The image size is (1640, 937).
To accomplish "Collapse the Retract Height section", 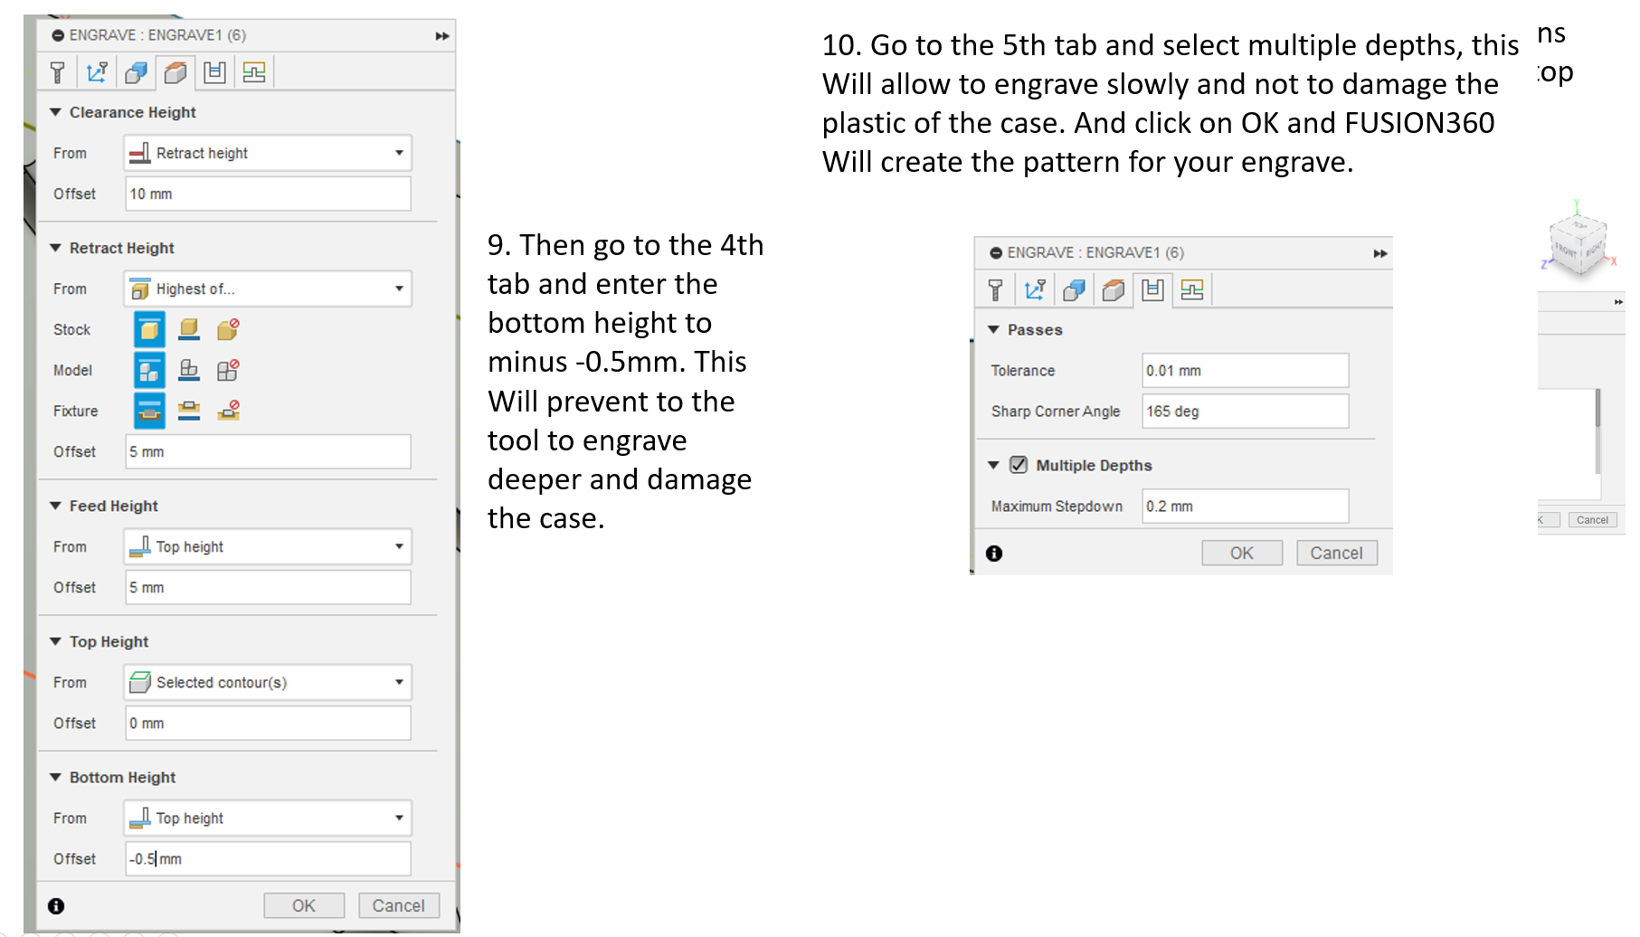I will (x=56, y=248).
